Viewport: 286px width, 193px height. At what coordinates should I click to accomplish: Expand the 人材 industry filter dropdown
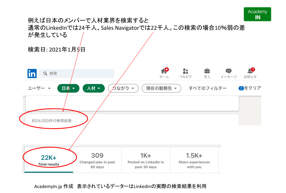(x=93, y=88)
